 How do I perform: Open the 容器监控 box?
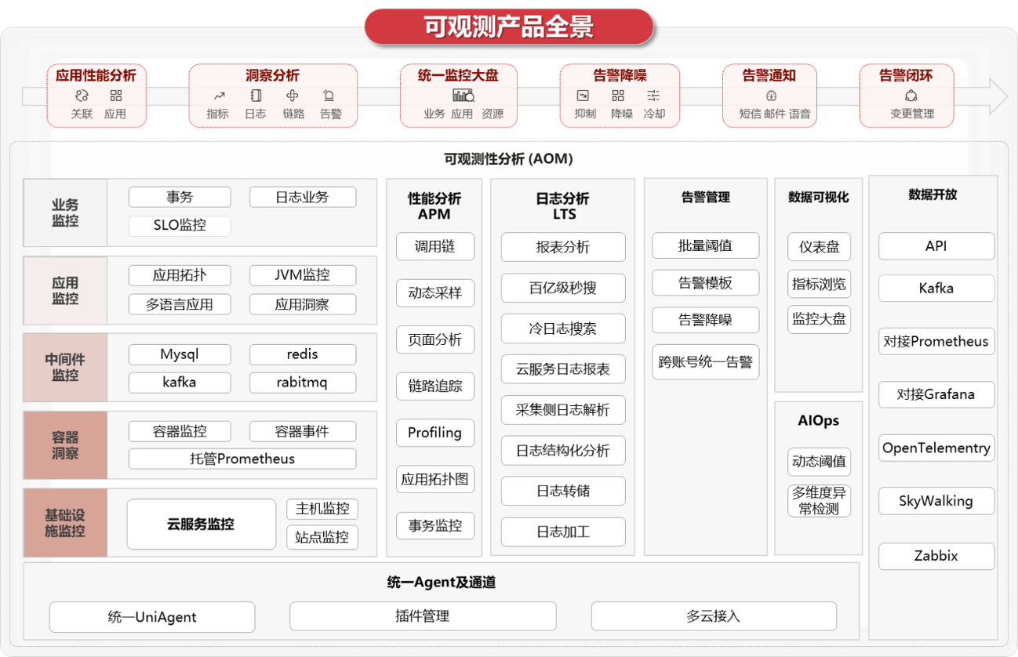pyautogui.click(x=180, y=431)
